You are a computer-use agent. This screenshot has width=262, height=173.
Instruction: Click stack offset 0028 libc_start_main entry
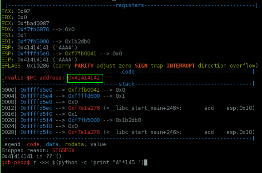coord(128,132)
